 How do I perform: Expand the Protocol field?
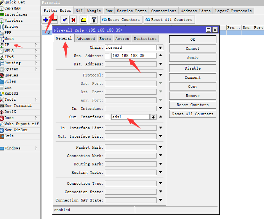pos(161,75)
